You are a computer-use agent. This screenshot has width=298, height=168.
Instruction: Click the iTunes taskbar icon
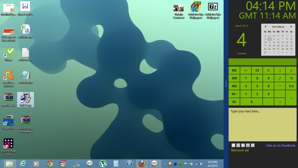pyautogui.click(x=129, y=163)
